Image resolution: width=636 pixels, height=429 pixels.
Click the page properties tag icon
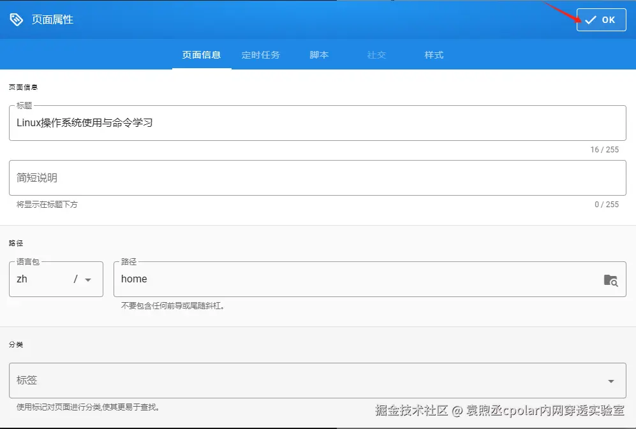16,20
